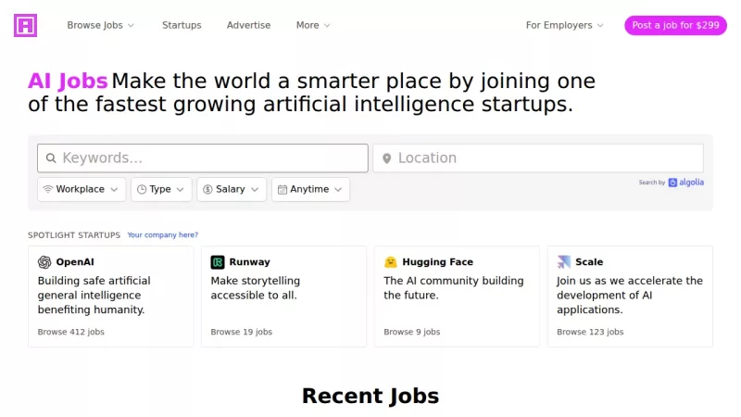741x417 pixels.
Task: Click the Runway logo icon
Action: (218, 262)
